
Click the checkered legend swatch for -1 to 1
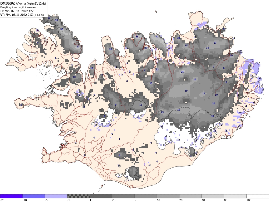pyautogui.click(x=78, y=196)
